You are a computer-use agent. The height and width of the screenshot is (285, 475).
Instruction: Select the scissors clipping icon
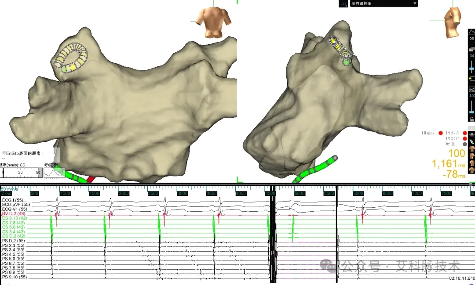click(471, 89)
